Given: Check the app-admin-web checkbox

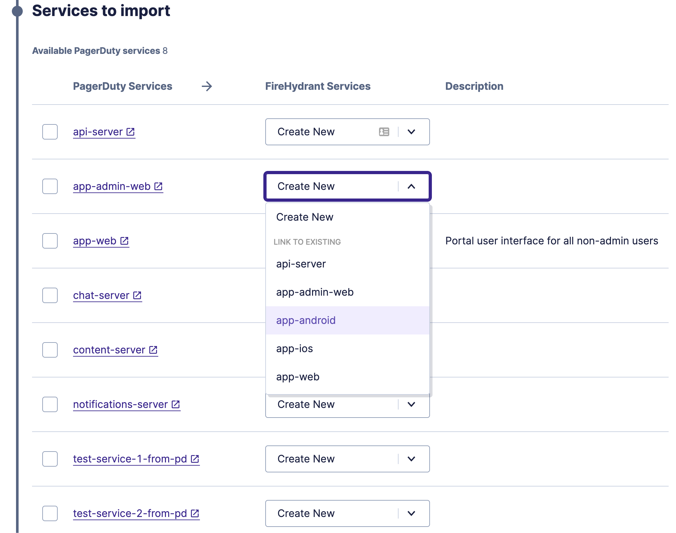Looking at the screenshot, I should pyautogui.click(x=50, y=186).
